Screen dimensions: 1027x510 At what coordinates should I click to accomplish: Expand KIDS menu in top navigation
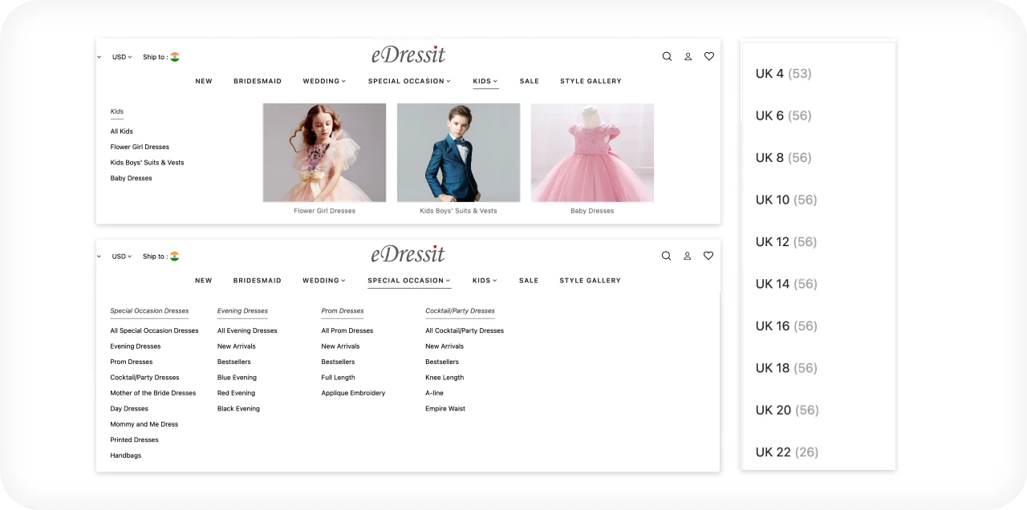[485, 81]
